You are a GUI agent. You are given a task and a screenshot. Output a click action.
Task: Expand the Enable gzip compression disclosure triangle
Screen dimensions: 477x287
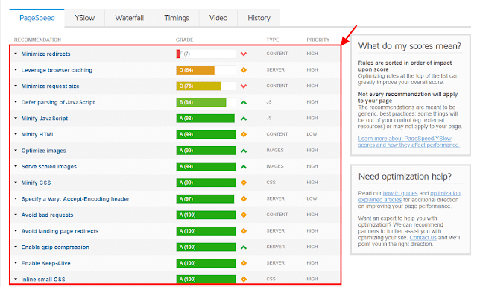[16, 247]
